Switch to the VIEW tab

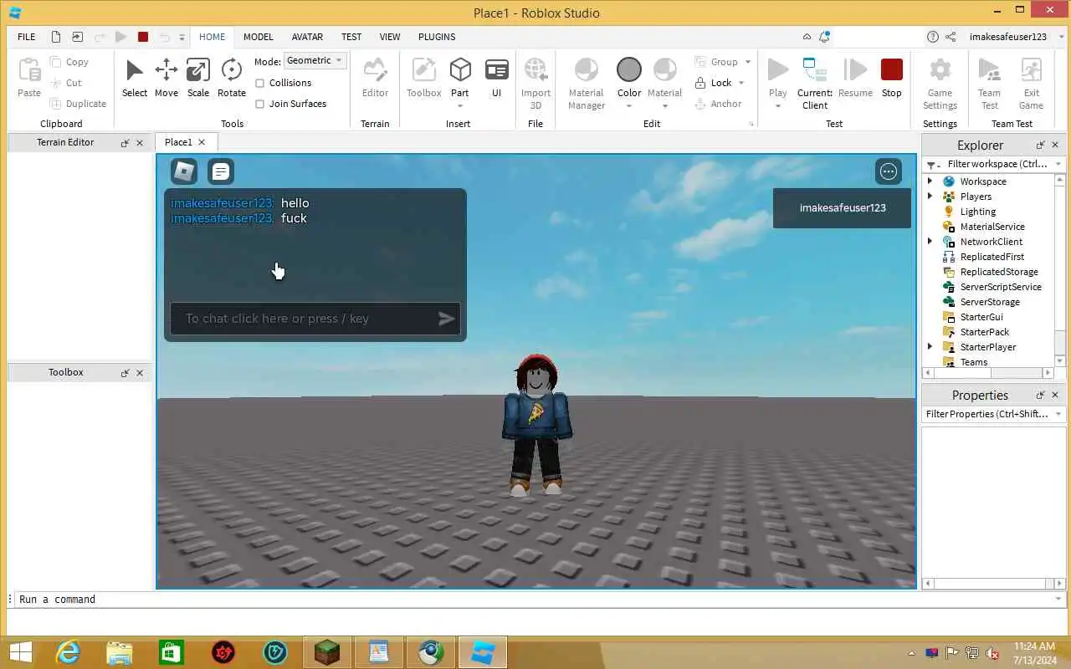(390, 37)
